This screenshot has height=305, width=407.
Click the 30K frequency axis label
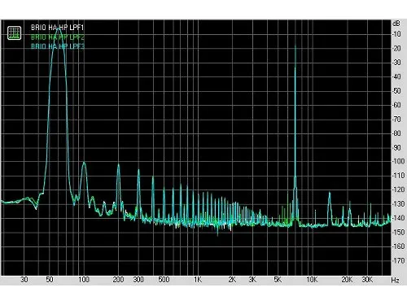tap(367, 280)
